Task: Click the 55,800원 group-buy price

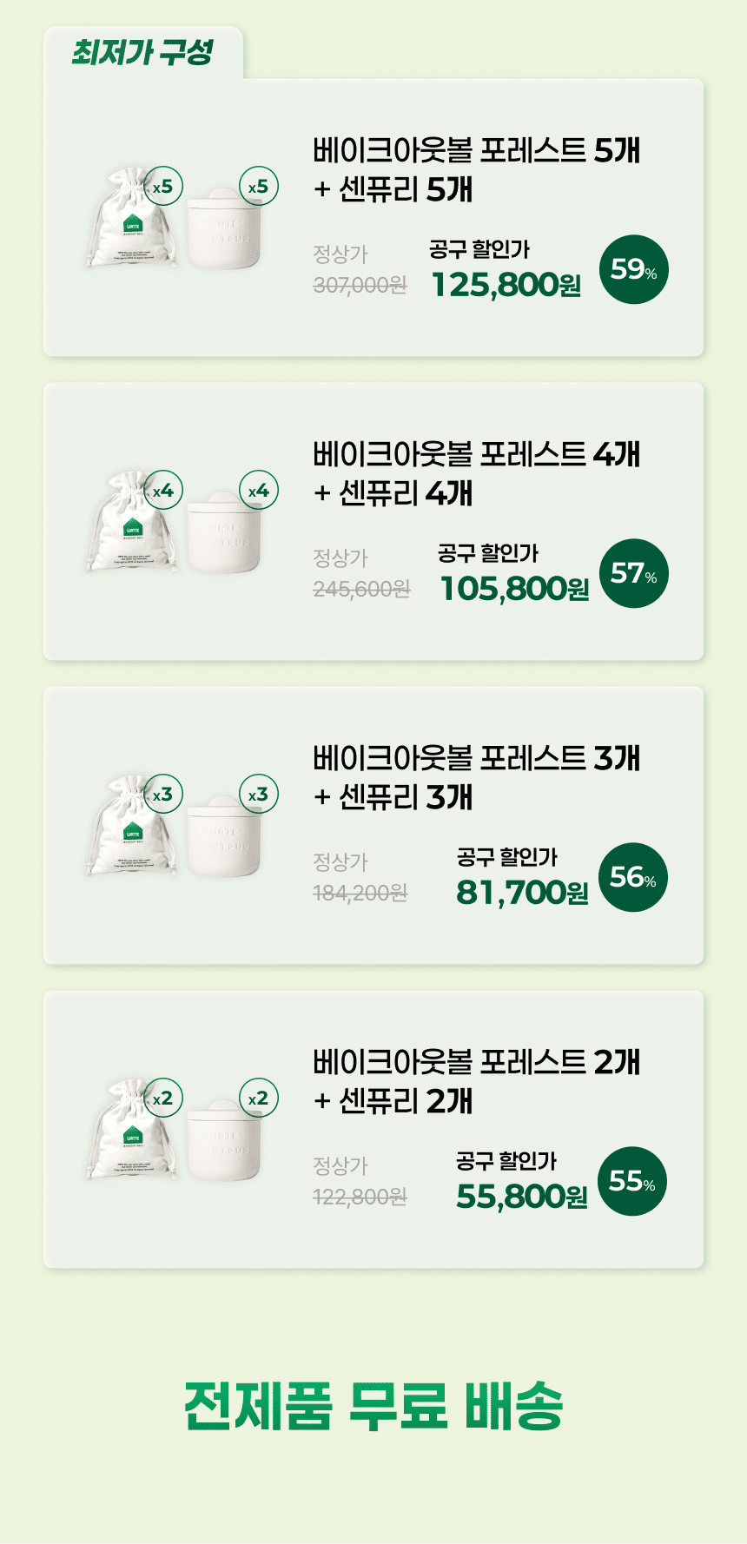Action: [521, 1197]
